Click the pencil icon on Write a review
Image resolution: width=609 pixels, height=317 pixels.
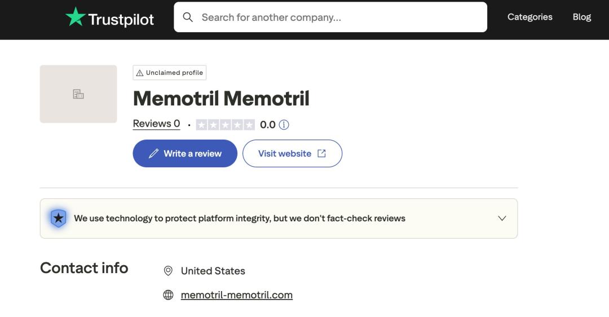tap(153, 154)
